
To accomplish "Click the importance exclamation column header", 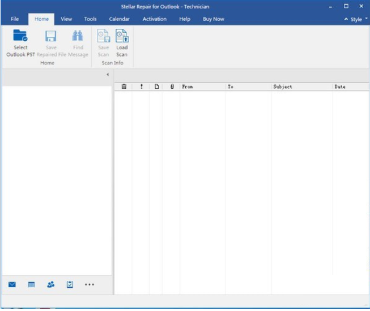I will [x=142, y=87].
